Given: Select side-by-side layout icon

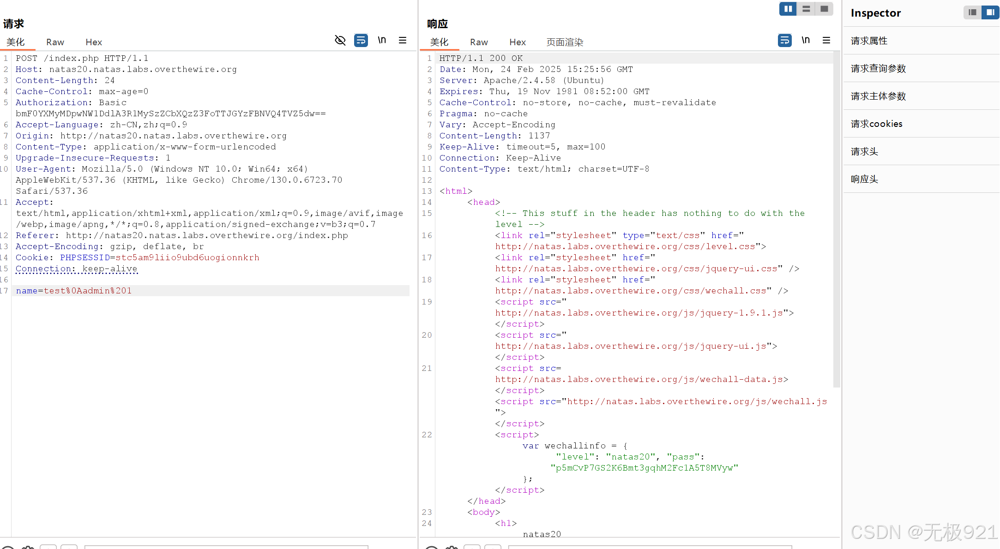Looking at the screenshot, I should pos(788,9).
